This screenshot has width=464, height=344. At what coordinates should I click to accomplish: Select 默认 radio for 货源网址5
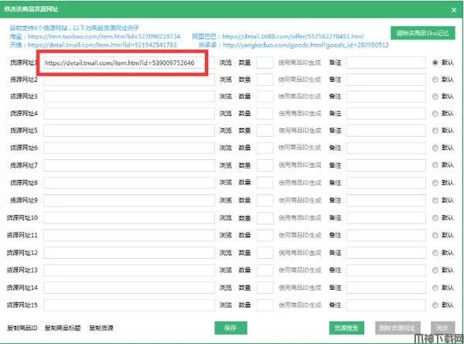pyautogui.click(x=435, y=131)
